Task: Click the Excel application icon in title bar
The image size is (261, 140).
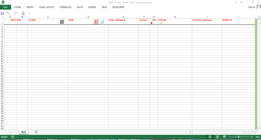Action: pos(3,2)
